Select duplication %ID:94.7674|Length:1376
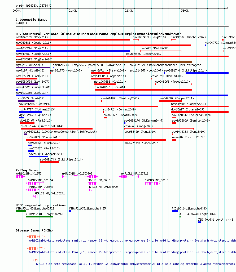Viewport: 236px width, 272px height. click(x=198, y=214)
